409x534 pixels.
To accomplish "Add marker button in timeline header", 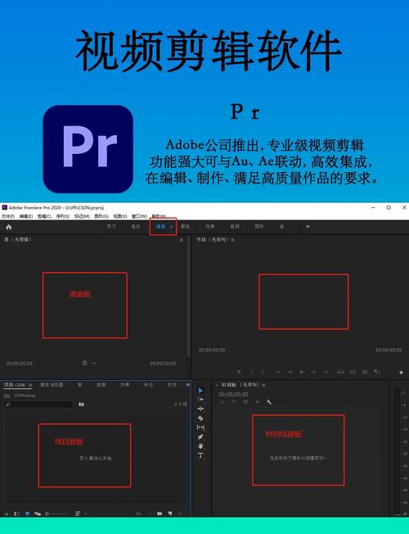I will [x=257, y=402].
